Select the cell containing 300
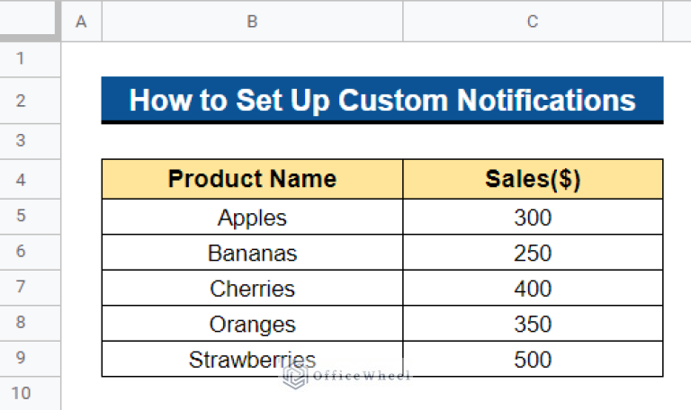 click(x=533, y=217)
